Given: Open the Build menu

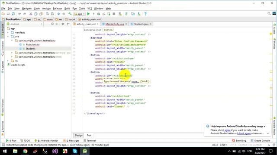Looking at the screenshot, I should pos(67,9).
